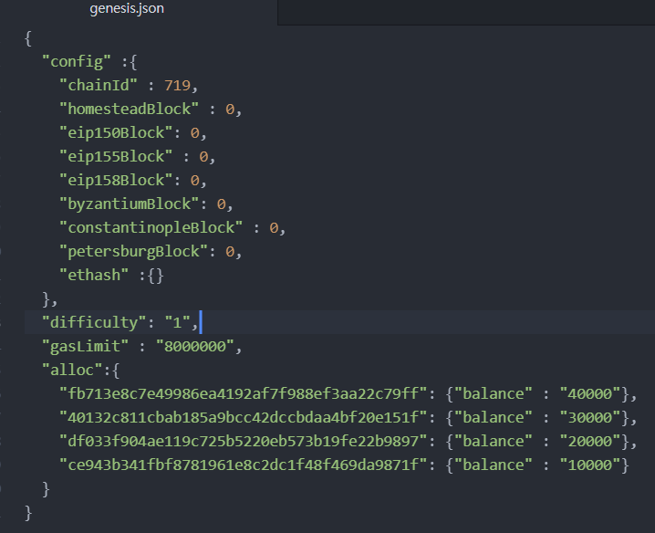Image resolution: width=655 pixels, height=533 pixels.
Task: Click the "config" key
Action: (77, 62)
